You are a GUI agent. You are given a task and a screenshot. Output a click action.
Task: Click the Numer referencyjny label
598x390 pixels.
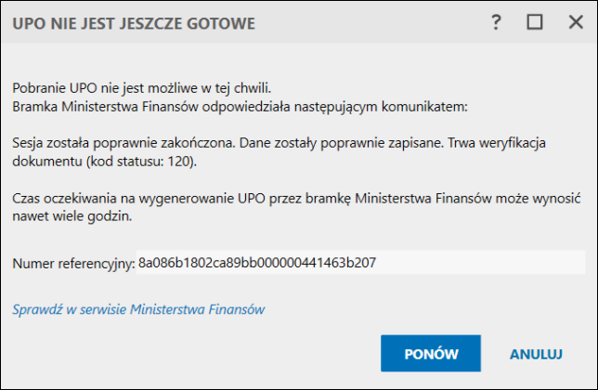(x=73, y=264)
